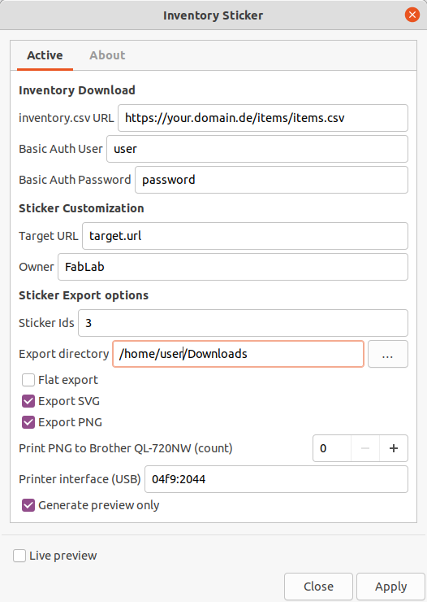Focus the Target URL field

pos(244,236)
